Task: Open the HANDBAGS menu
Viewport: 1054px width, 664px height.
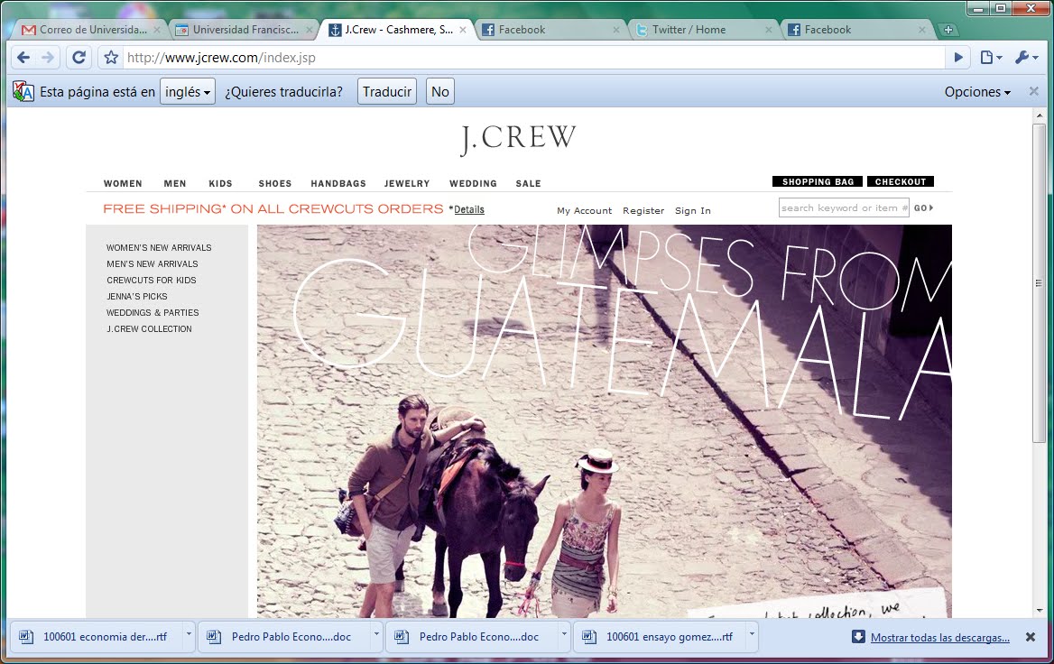Action: pos(338,183)
